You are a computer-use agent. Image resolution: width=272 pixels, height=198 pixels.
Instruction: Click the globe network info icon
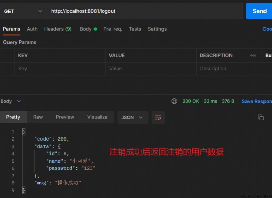174,101
